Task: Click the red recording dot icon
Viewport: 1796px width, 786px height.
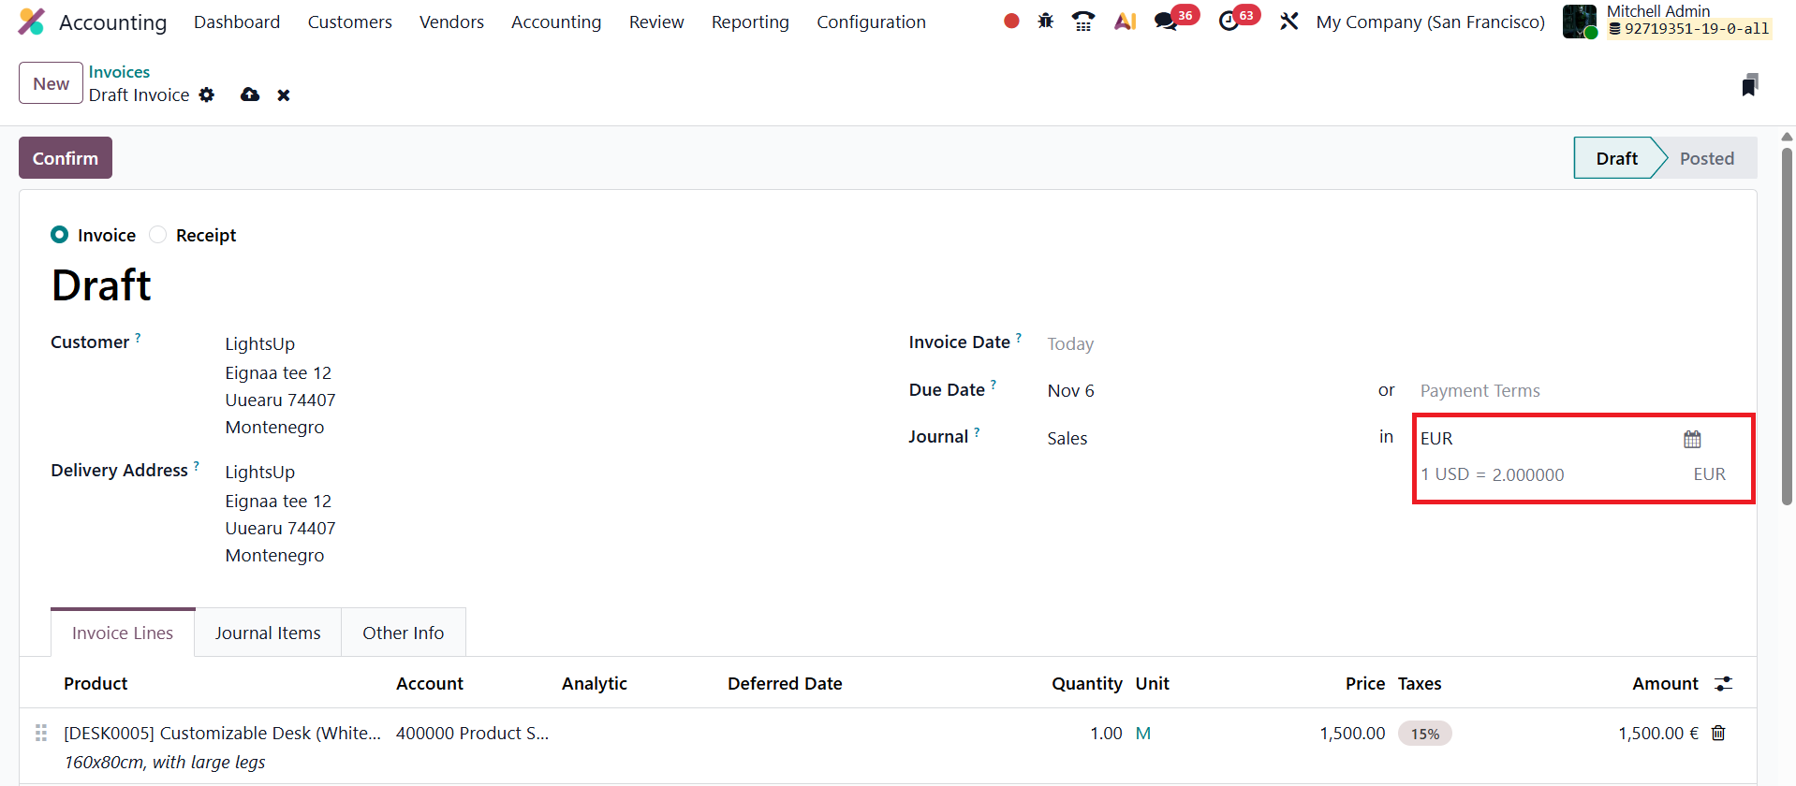Action: point(1010,21)
